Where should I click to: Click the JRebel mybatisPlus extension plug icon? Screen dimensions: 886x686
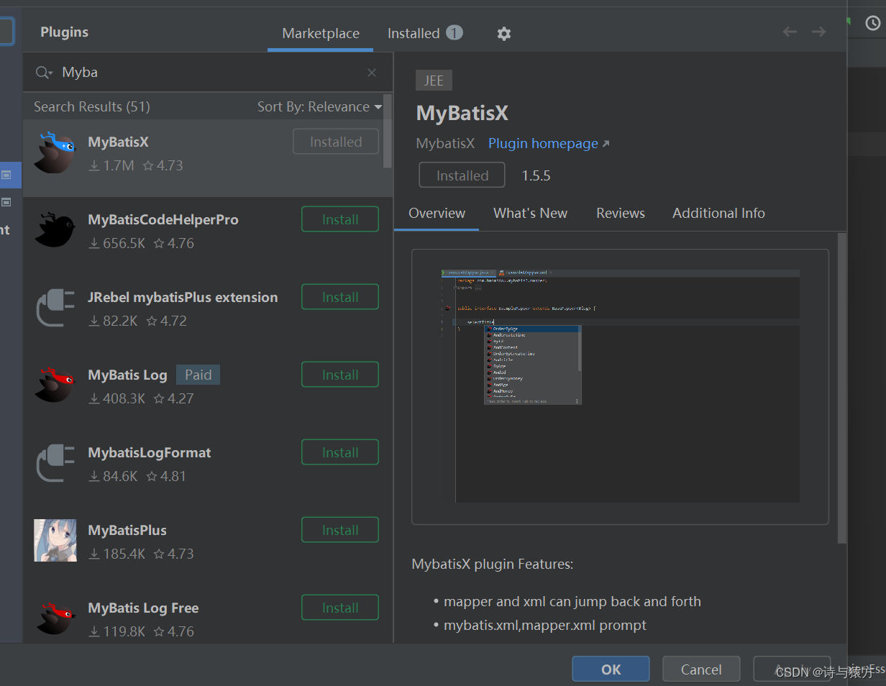click(x=55, y=308)
